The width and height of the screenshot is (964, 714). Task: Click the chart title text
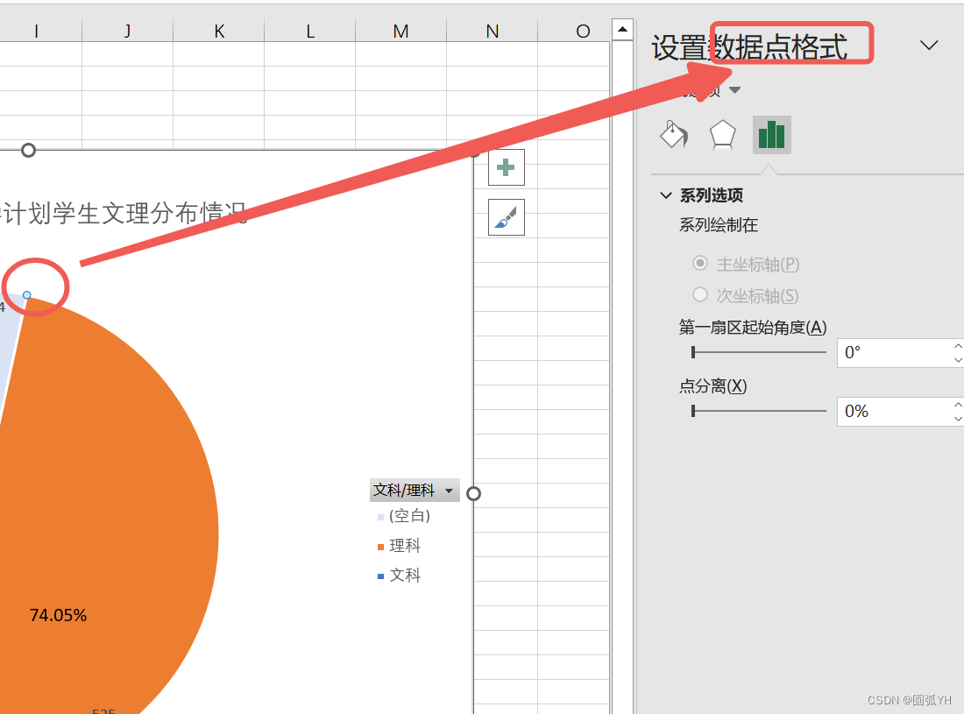click(124, 213)
